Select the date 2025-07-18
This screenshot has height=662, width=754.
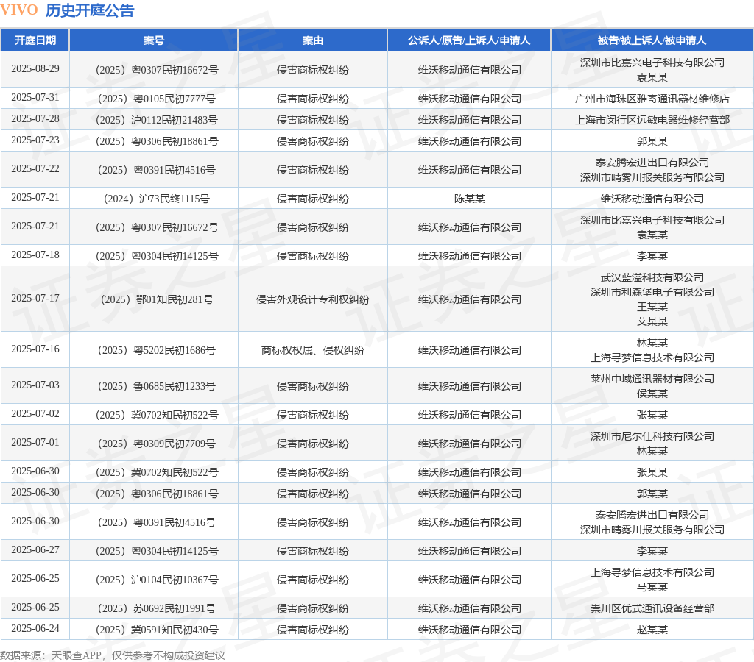35,255
